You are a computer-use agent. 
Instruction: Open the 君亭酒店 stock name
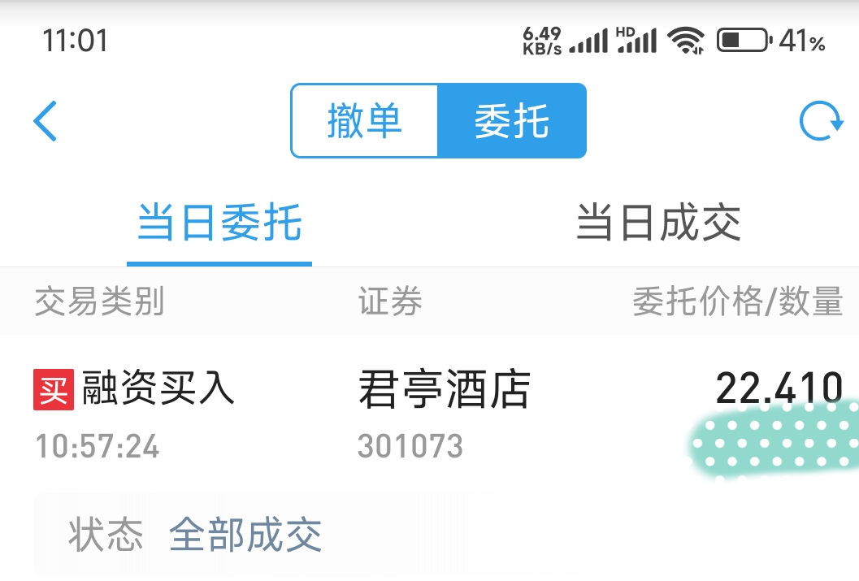[x=445, y=389]
